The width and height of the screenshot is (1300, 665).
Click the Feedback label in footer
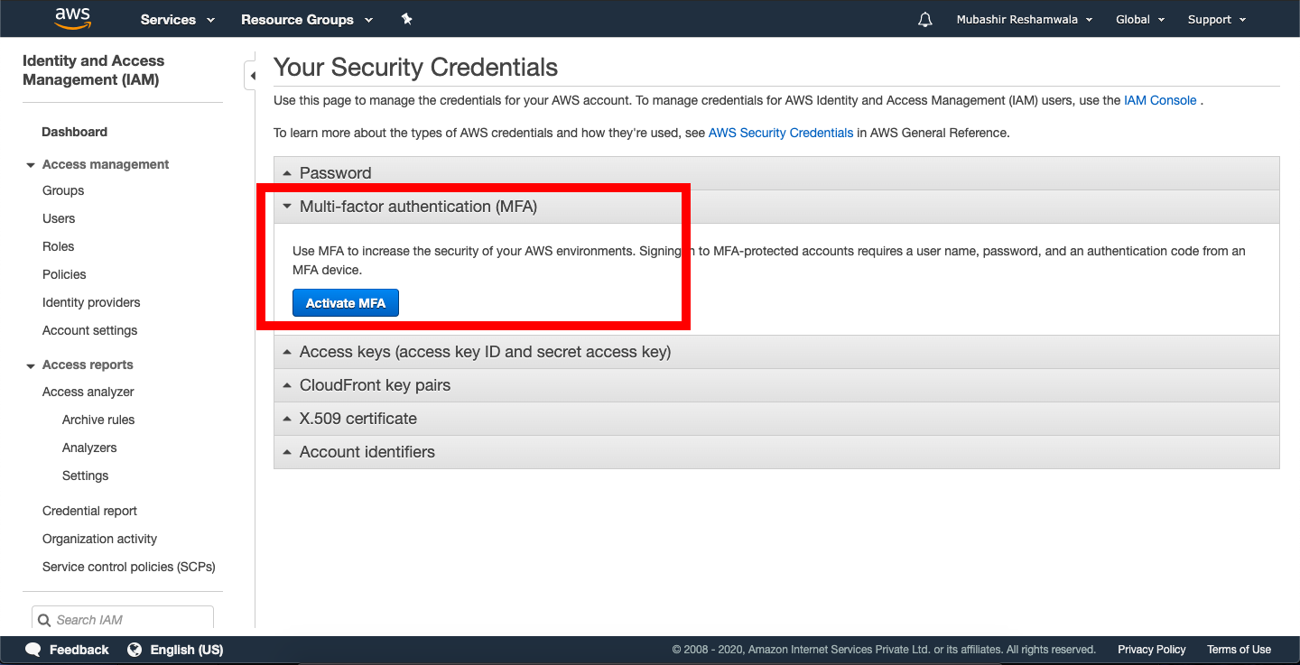pos(79,650)
